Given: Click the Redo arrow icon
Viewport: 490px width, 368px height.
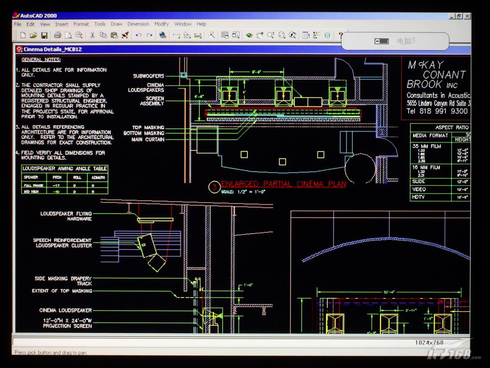Looking at the screenshot, I should coord(149,35).
